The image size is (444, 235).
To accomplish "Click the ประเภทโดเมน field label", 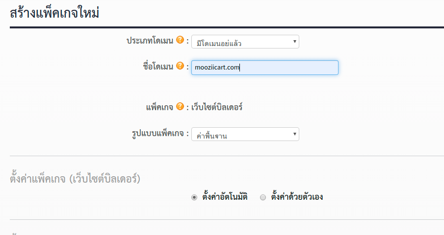I will (150, 41).
